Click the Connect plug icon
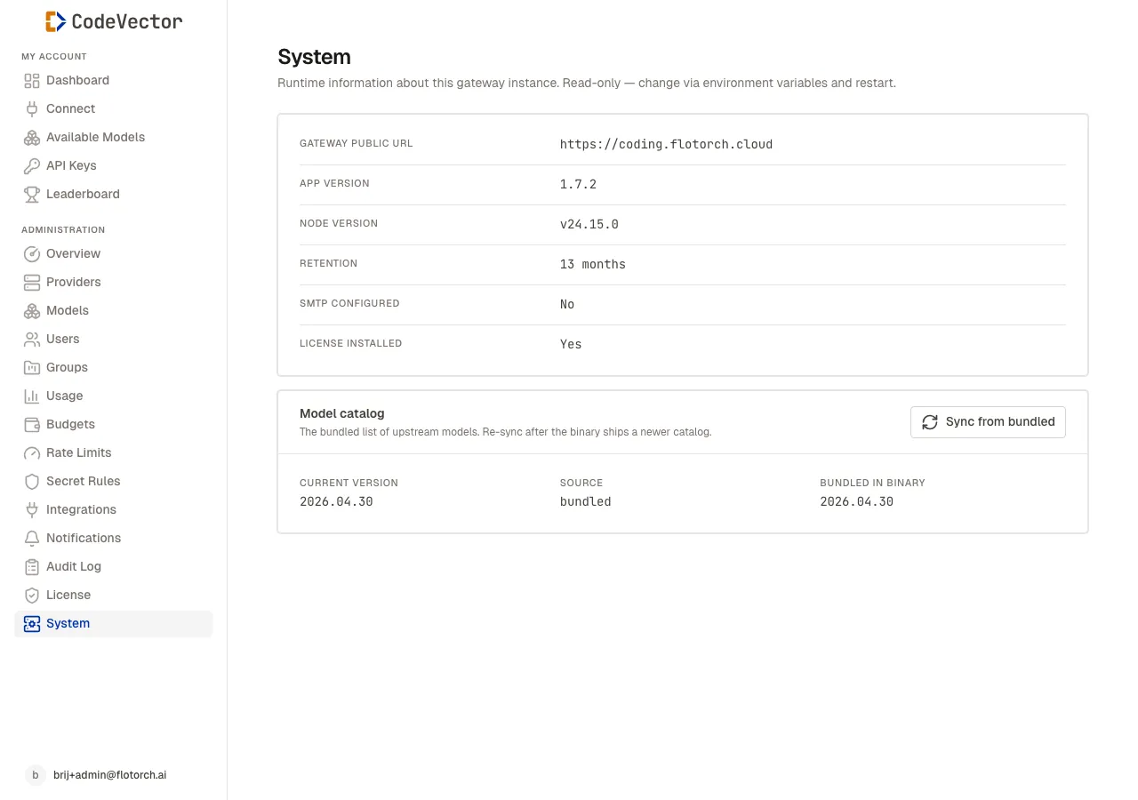Image resolution: width=1138 pixels, height=800 pixels. click(x=32, y=109)
